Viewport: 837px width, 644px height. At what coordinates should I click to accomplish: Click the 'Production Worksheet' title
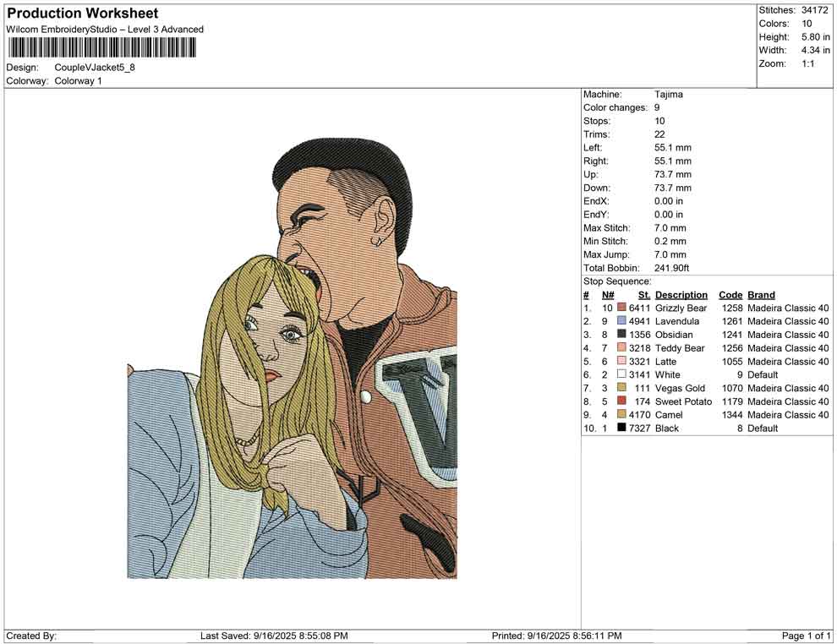(x=83, y=14)
